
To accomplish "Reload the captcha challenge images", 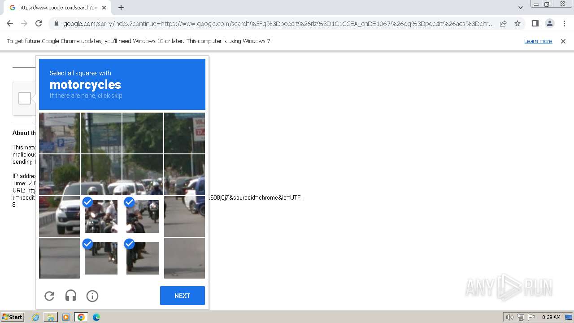I will coord(49,296).
